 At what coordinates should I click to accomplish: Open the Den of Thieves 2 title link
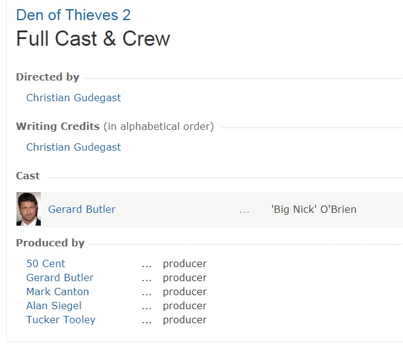[x=73, y=15]
